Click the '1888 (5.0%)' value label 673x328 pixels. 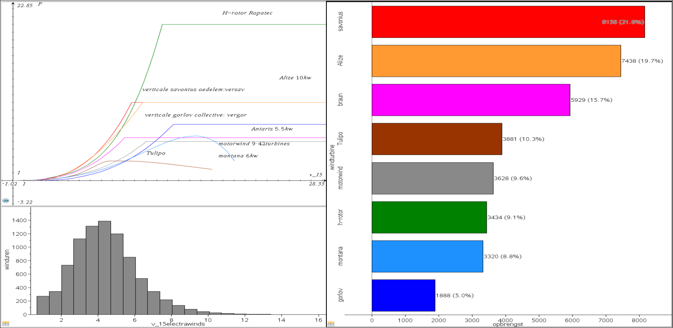(455, 295)
